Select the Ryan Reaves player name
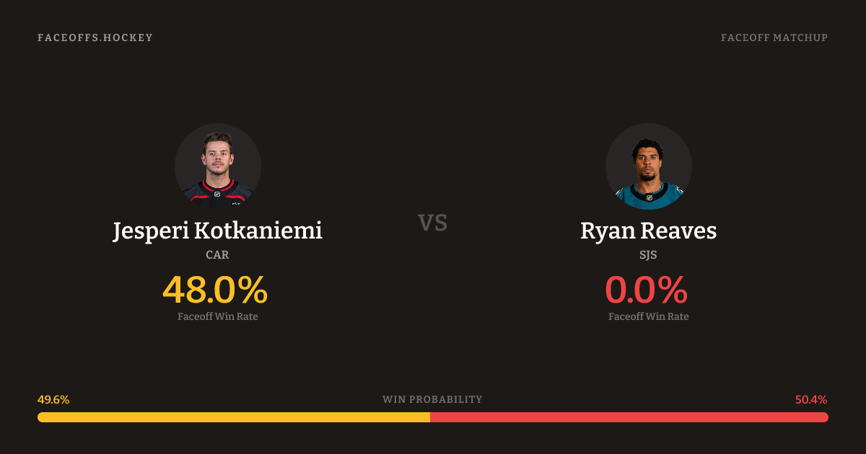This screenshot has width=866, height=454. [648, 231]
